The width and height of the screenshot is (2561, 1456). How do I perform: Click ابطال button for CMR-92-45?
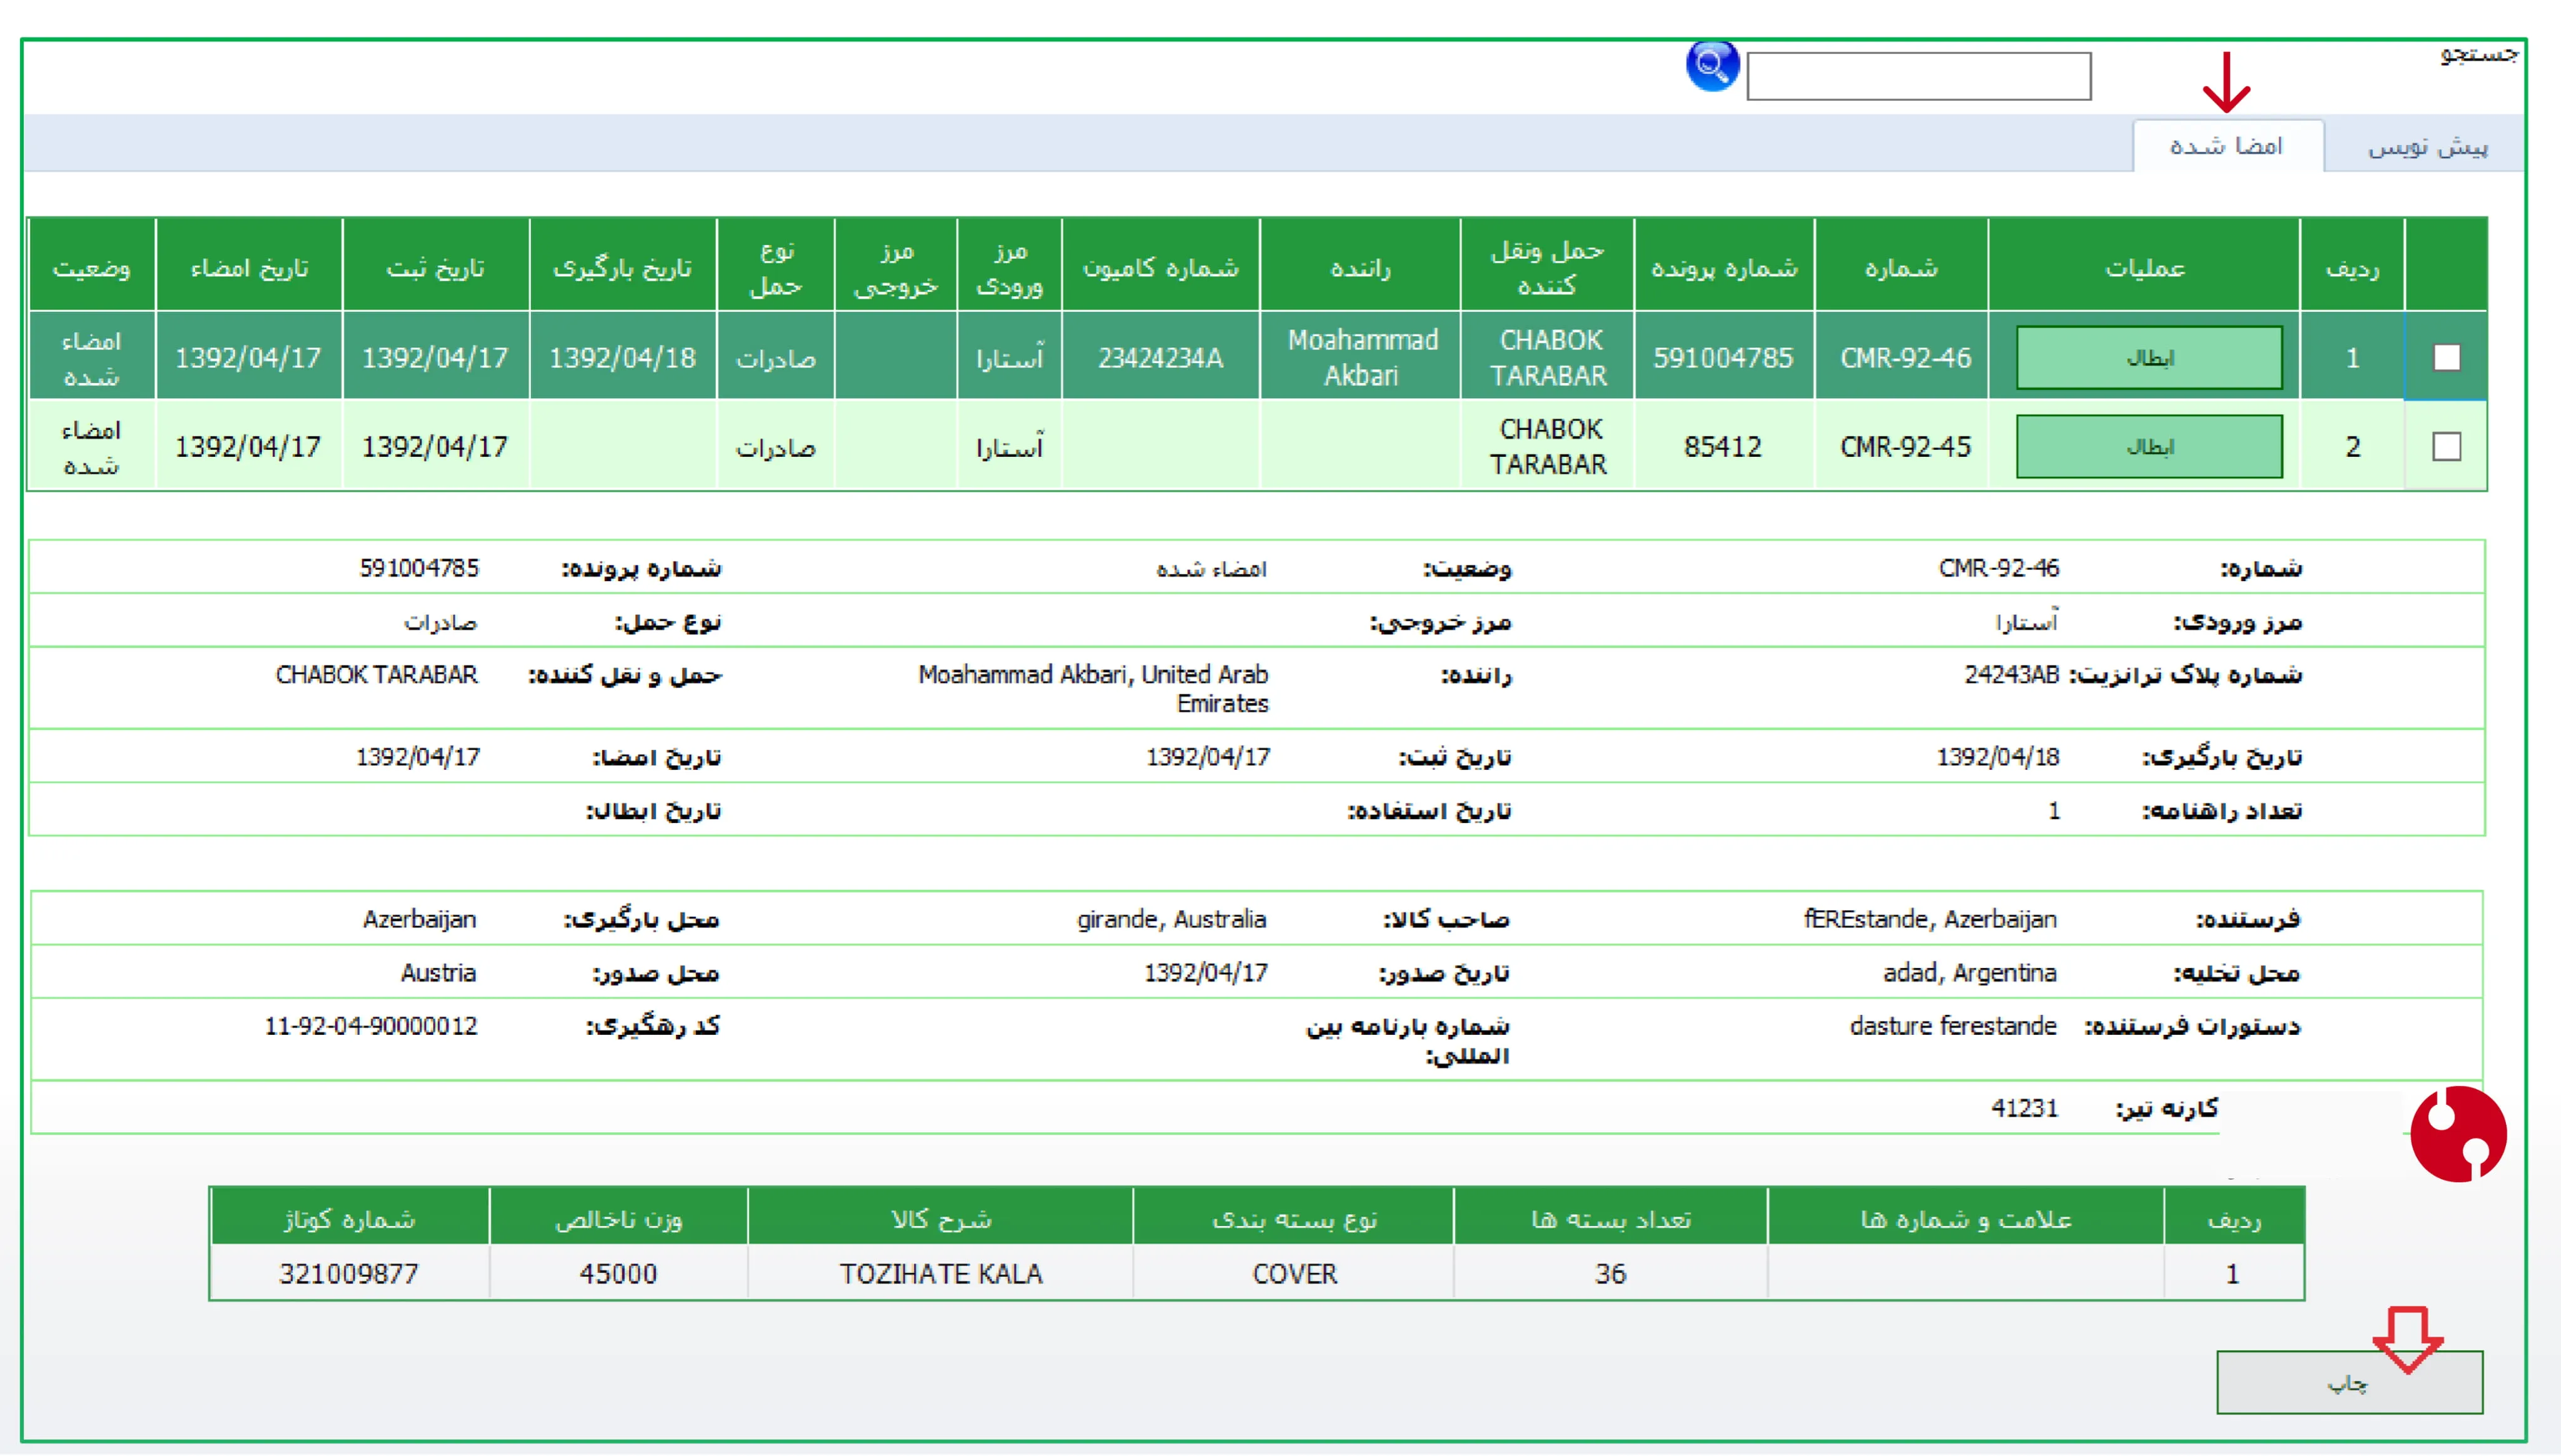click(2149, 446)
